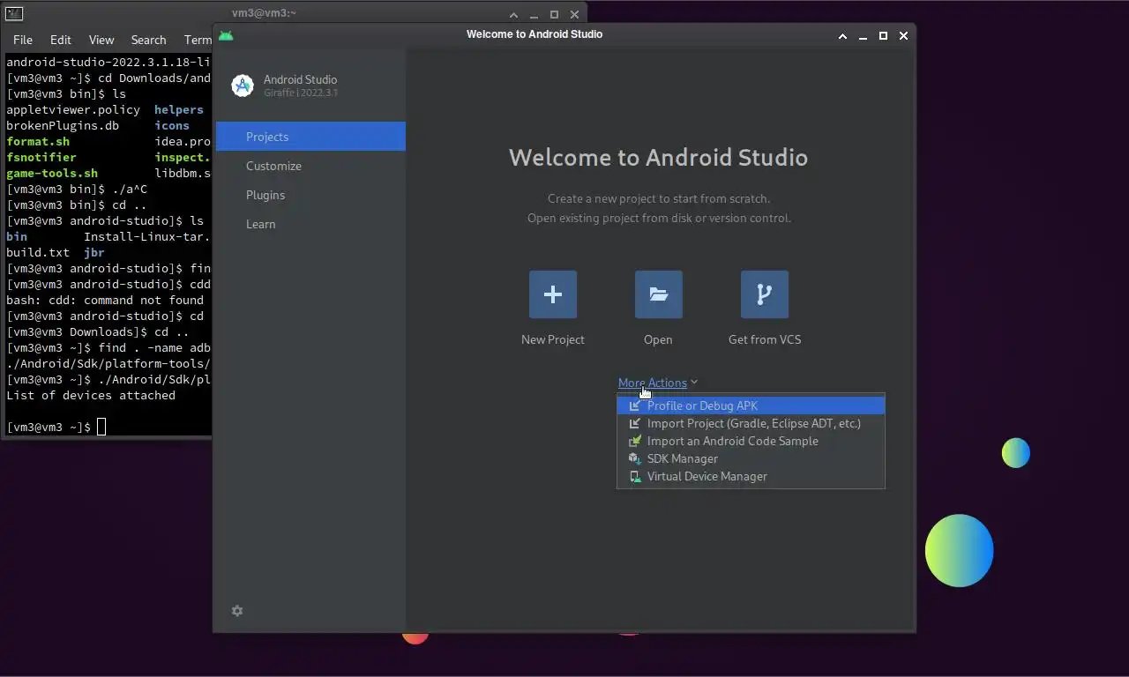Click the terminal command prompt input
The width and height of the screenshot is (1129, 677).
click(101, 427)
